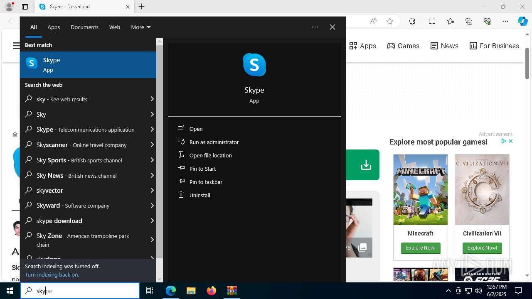Close the search panel with X
The height and width of the screenshot is (299, 532).
coord(332,27)
